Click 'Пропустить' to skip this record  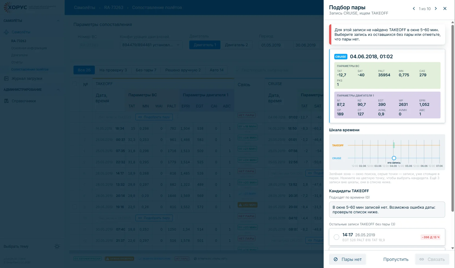coord(396,259)
